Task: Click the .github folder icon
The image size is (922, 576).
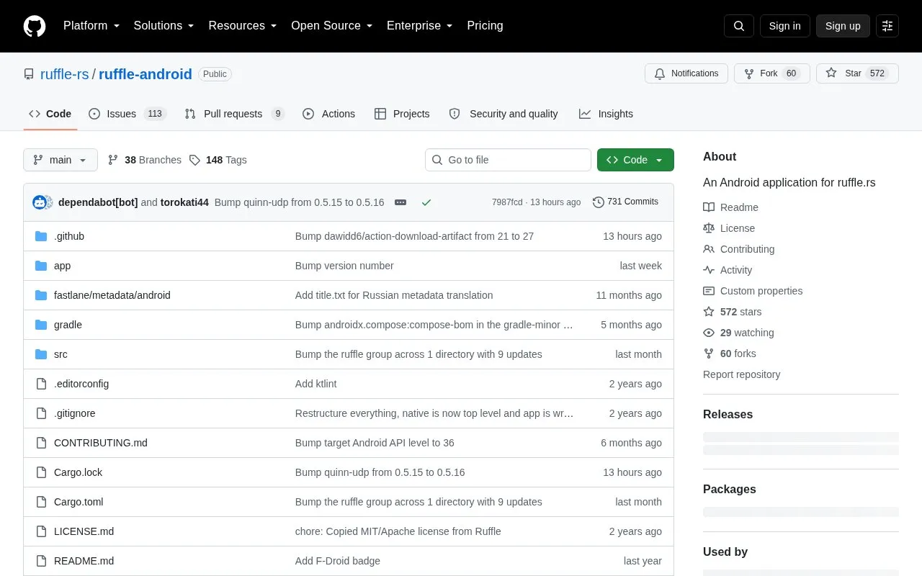Action: [x=41, y=236]
